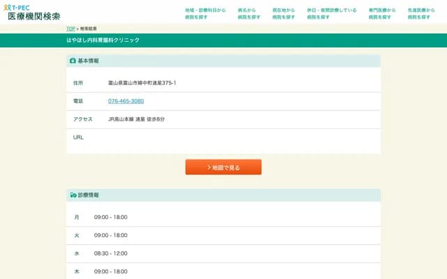Select Tuesday hours 09:00 - 18:00

point(110,236)
